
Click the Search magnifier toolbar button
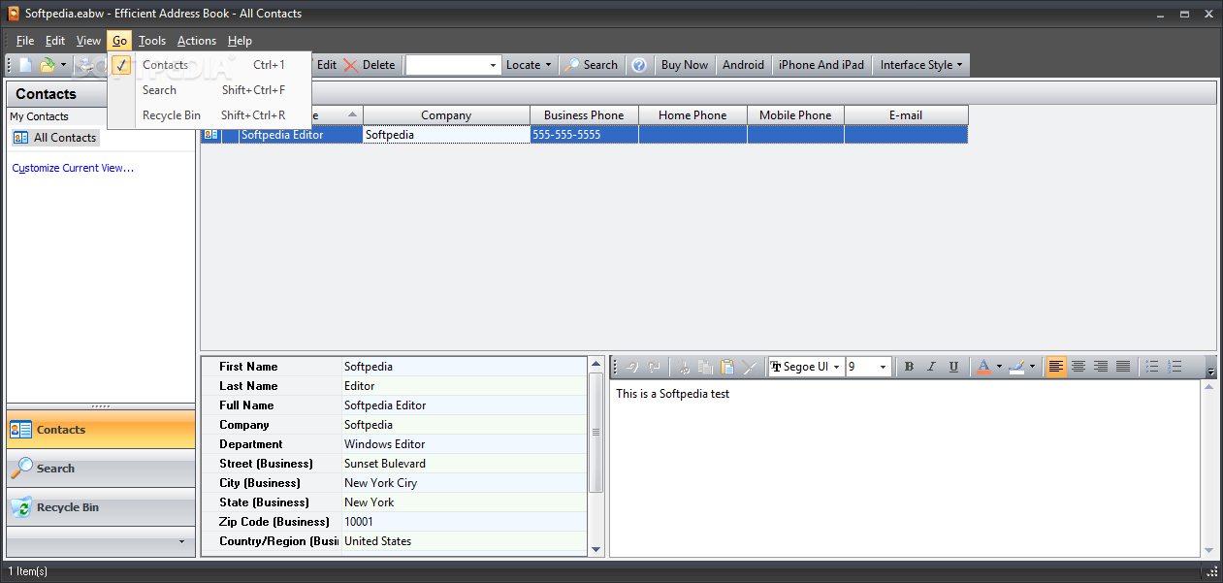pyautogui.click(x=591, y=65)
